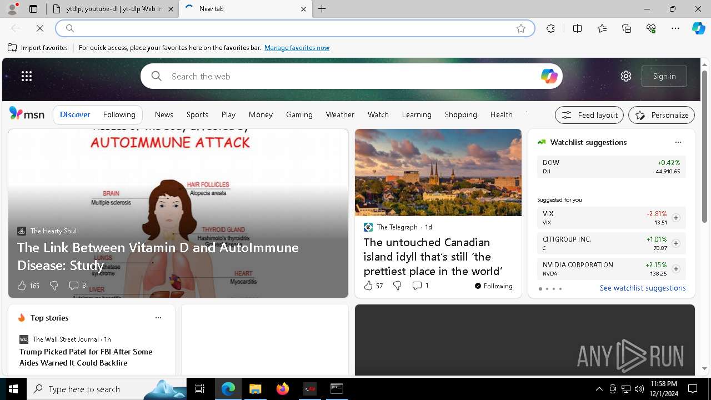Viewport: 711px width, 400px height.
Task: Show hidden system tray icons
Action: pos(599,389)
